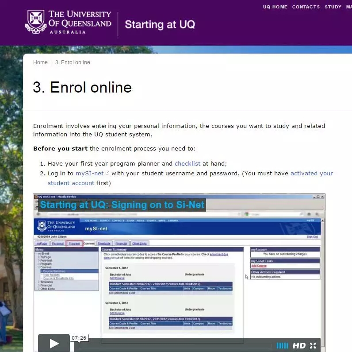This screenshot has width=352, height=352.
Task: Open the checklist link
Action: pyautogui.click(x=187, y=163)
